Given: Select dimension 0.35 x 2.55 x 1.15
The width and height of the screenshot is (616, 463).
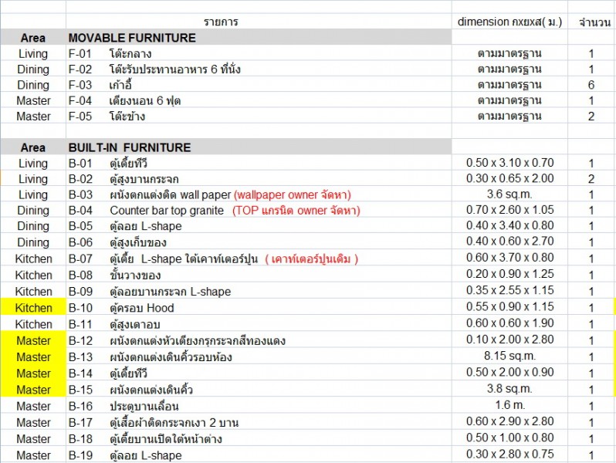Looking at the screenshot, I should point(509,291).
